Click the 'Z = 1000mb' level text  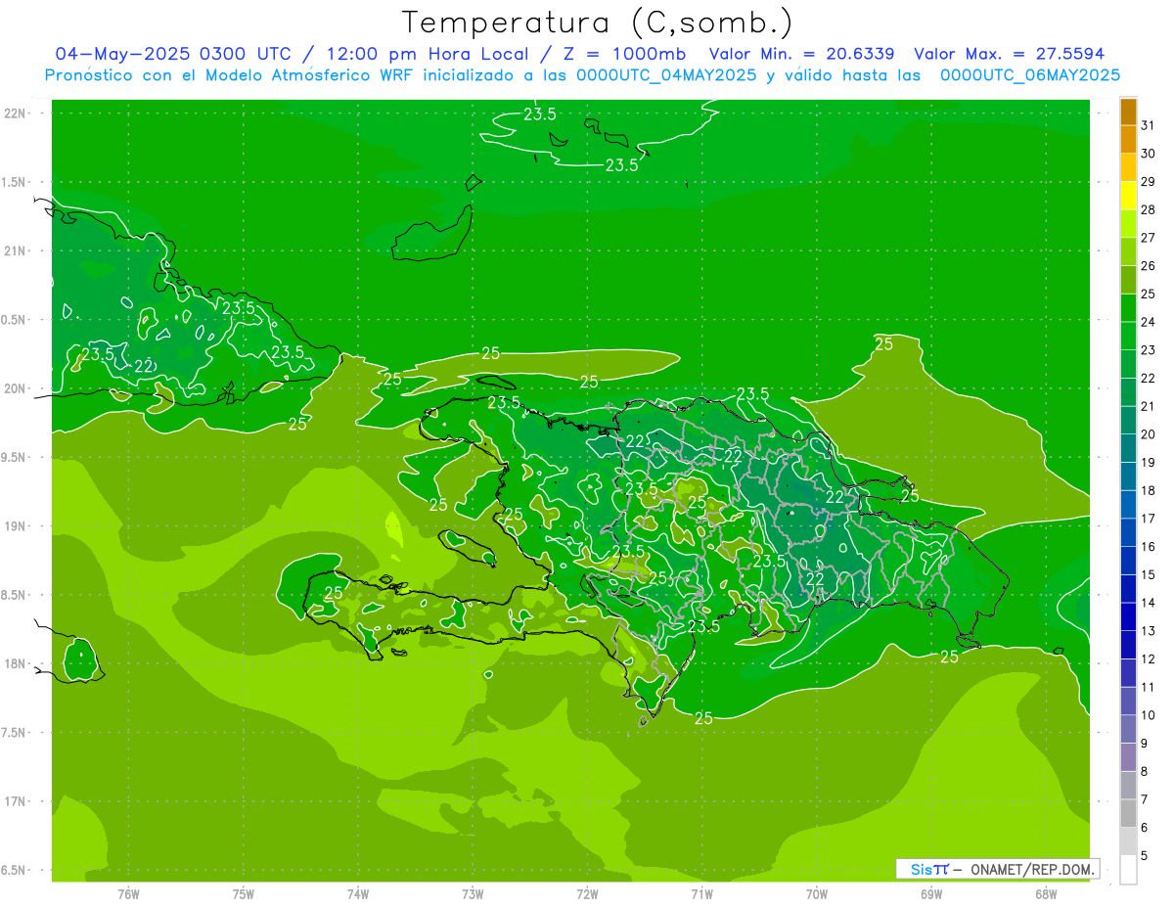point(624,54)
